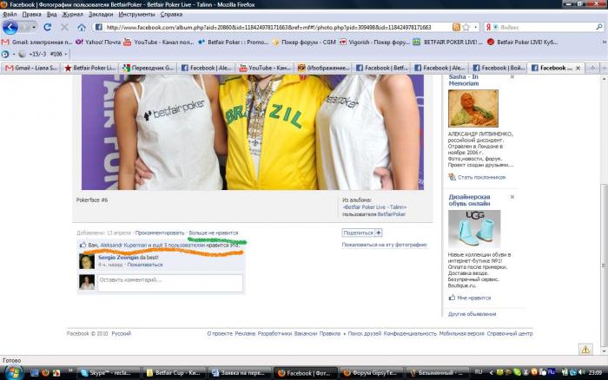Go to the Home page icon
Image resolution: width=608 pixels, height=380 pixels.
click(82, 27)
